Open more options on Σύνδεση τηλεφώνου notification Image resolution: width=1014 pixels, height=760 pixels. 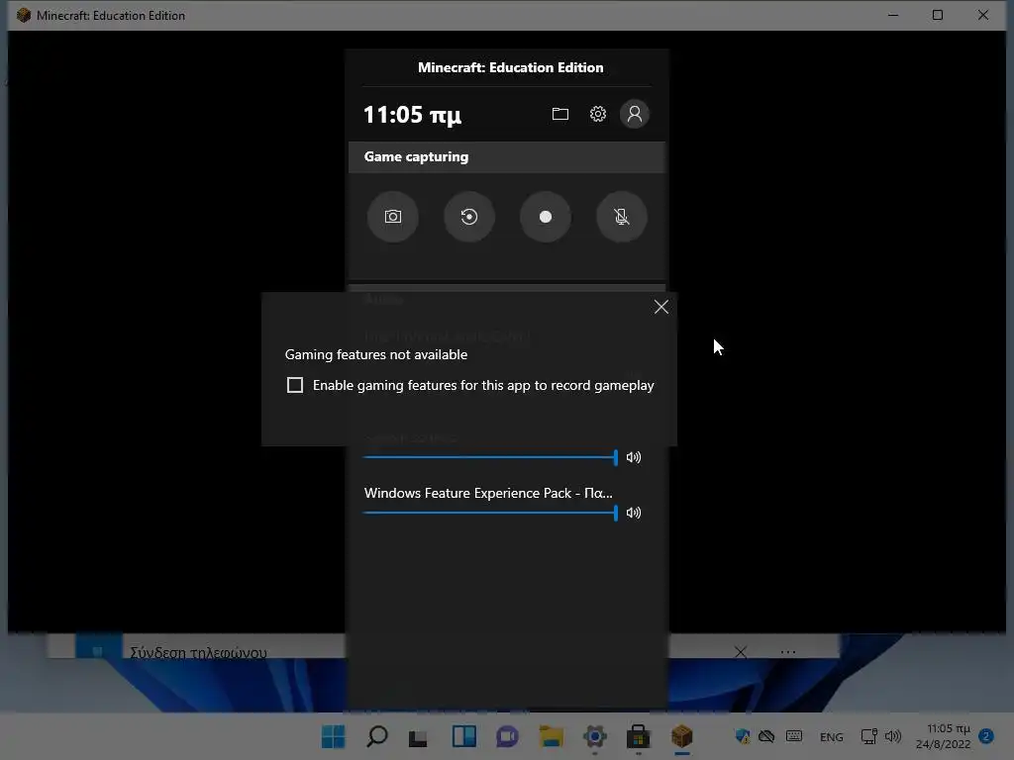click(787, 652)
